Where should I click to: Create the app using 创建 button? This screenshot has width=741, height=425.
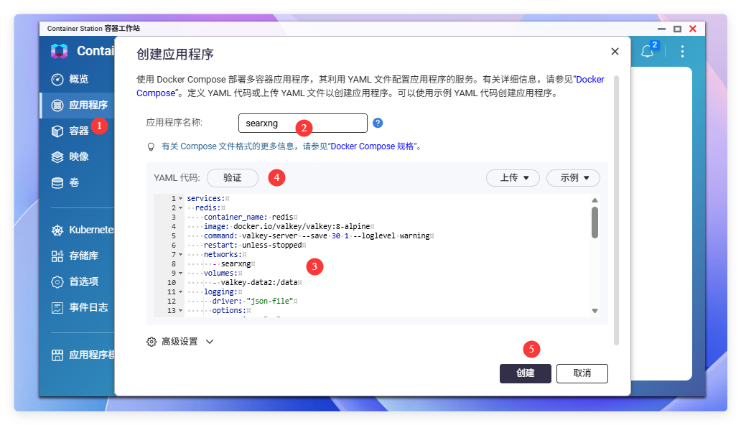pyautogui.click(x=525, y=373)
